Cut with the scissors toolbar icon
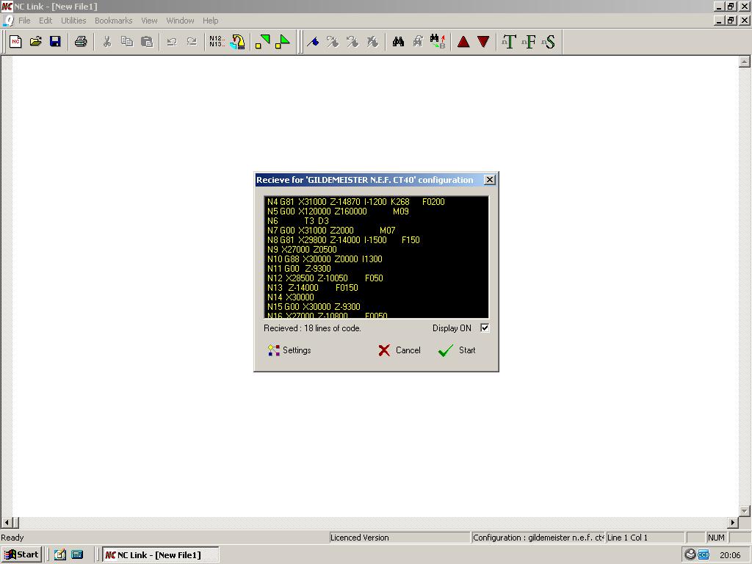This screenshot has width=752, height=564. pyautogui.click(x=106, y=42)
